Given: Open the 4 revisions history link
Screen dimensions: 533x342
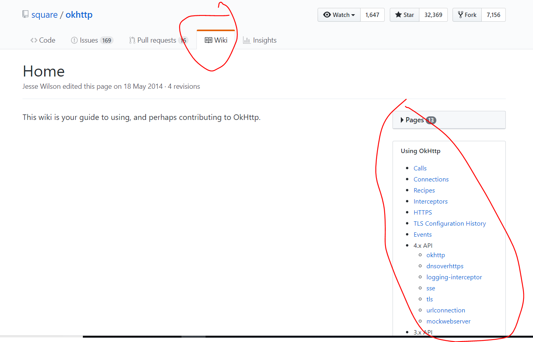Looking at the screenshot, I should [184, 86].
